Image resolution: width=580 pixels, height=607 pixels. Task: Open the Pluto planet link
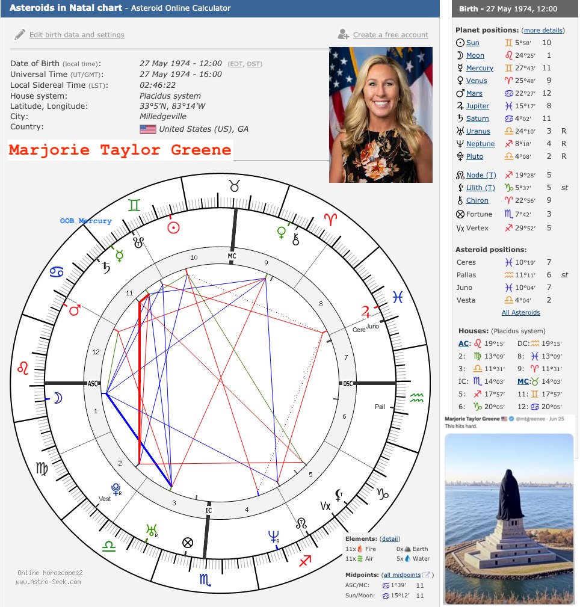475,156
